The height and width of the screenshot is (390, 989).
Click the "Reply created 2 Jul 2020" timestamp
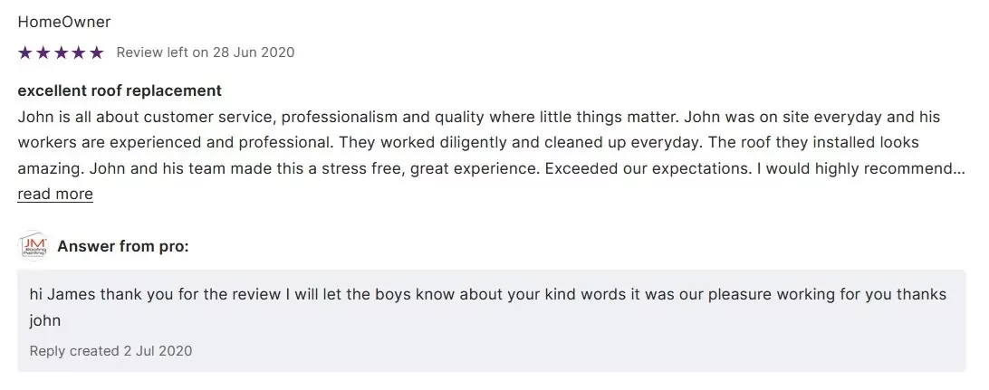point(110,350)
